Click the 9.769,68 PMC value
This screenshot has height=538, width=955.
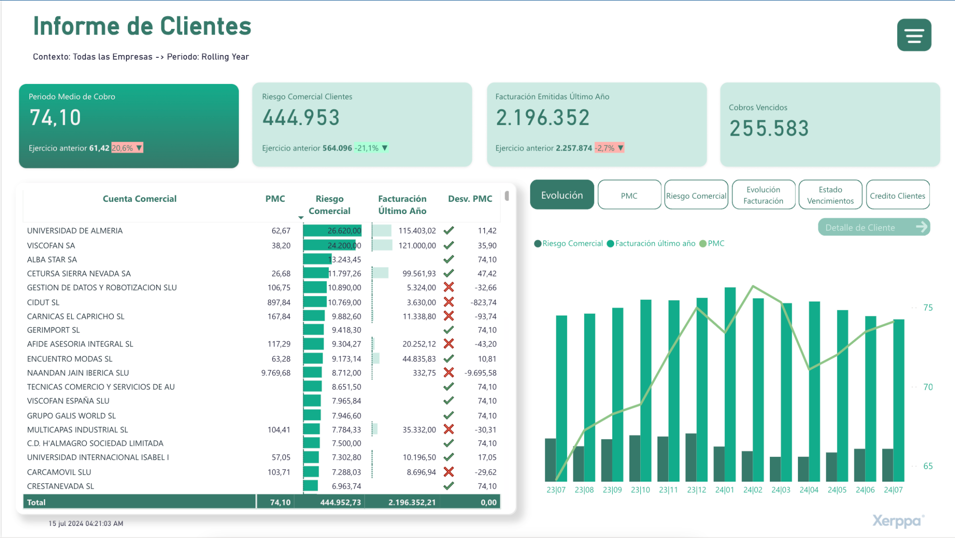[x=276, y=372]
